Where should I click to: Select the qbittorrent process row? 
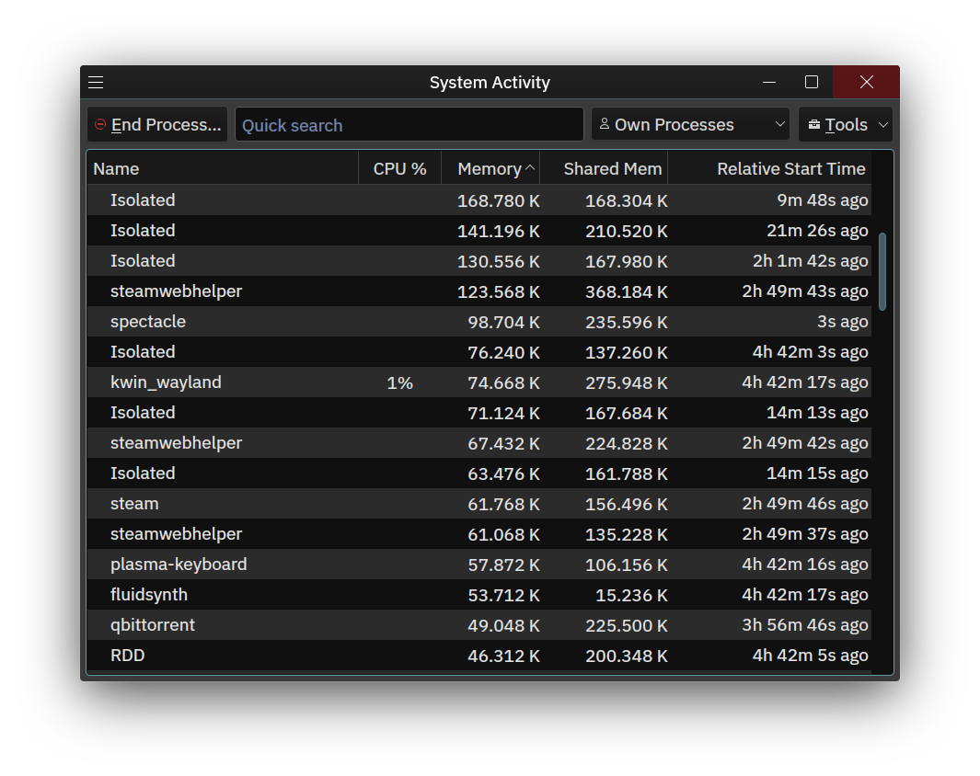point(479,625)
